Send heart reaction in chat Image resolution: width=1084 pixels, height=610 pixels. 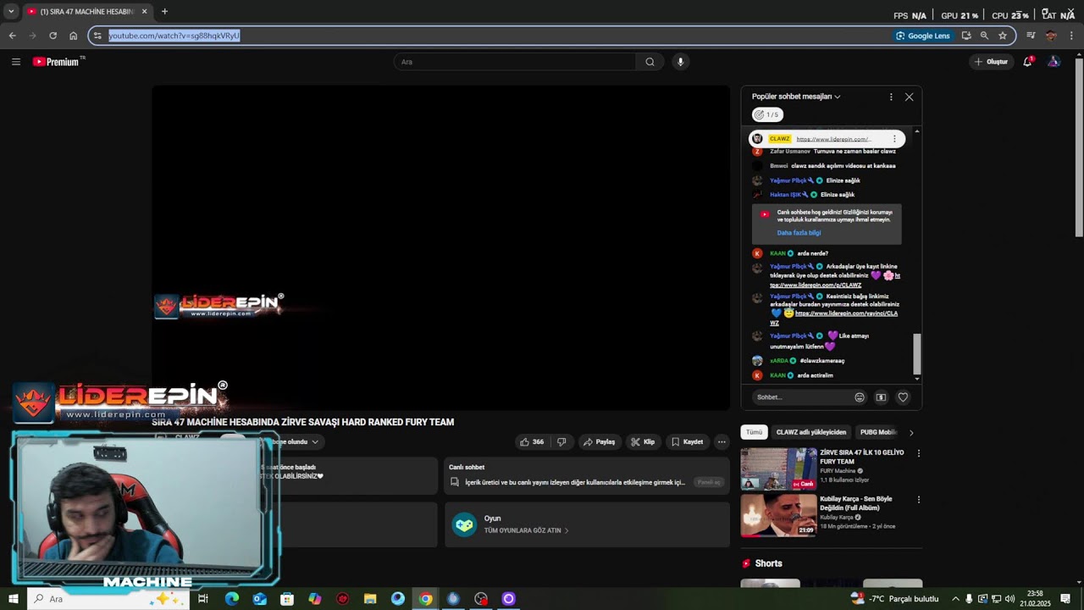(903, 397)
